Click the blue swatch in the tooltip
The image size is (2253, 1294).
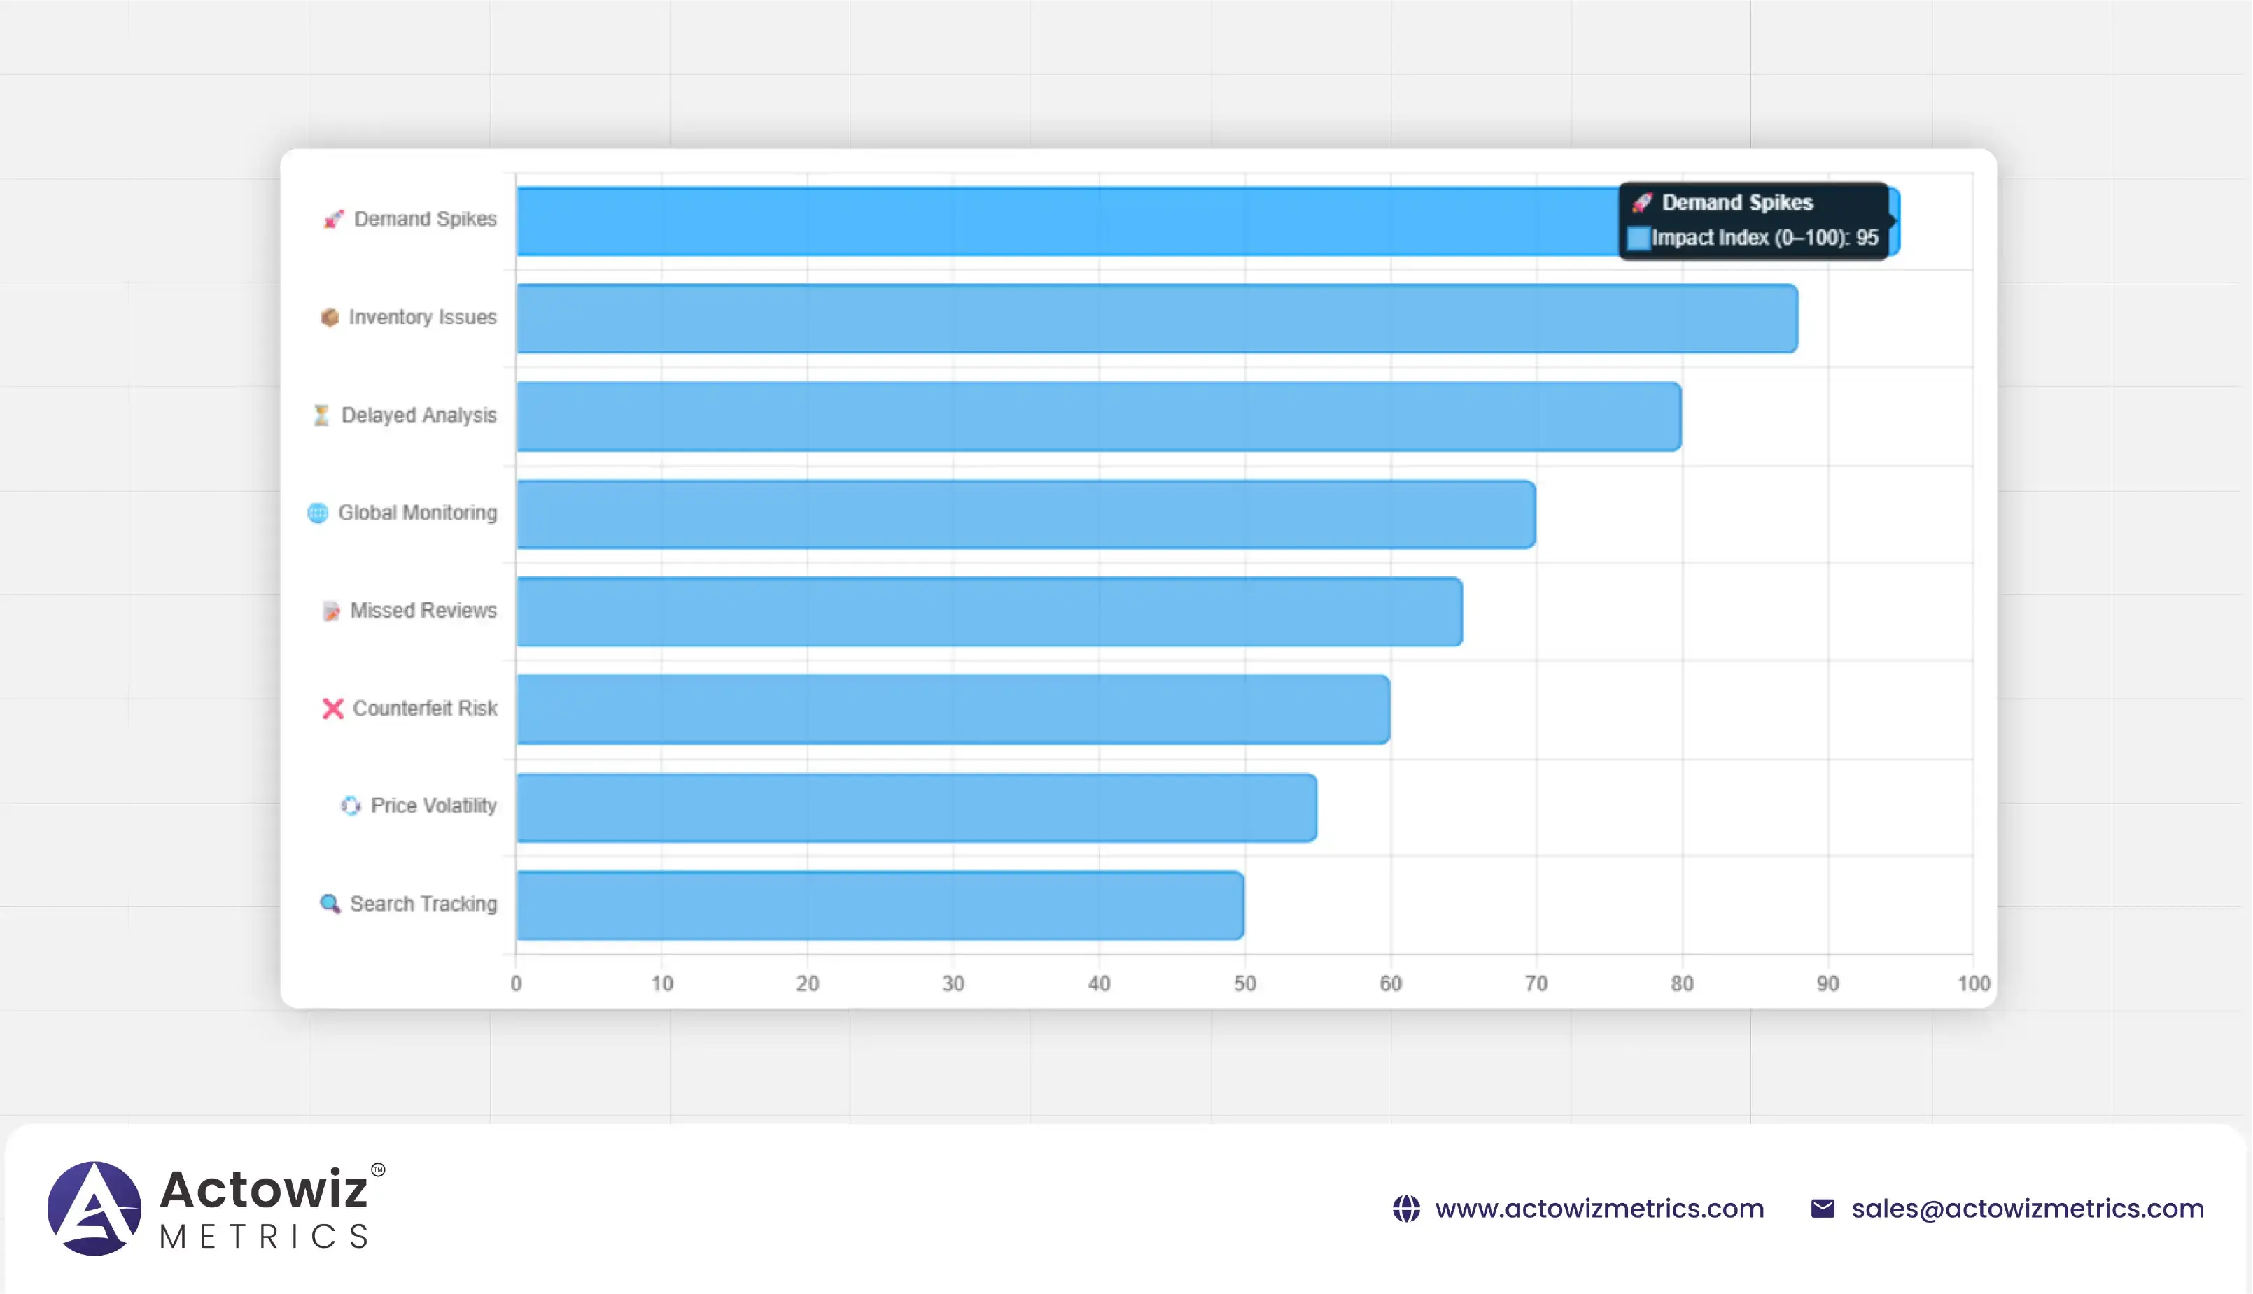tap(1638, 239)
